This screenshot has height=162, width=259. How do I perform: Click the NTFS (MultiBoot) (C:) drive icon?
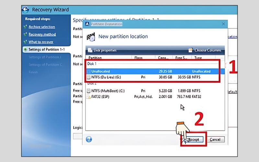coord(89,91)
